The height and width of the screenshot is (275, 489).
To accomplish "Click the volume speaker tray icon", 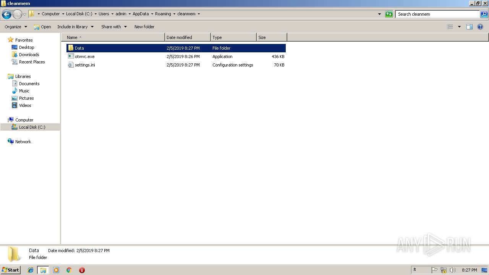I will [x=453, y=270].
